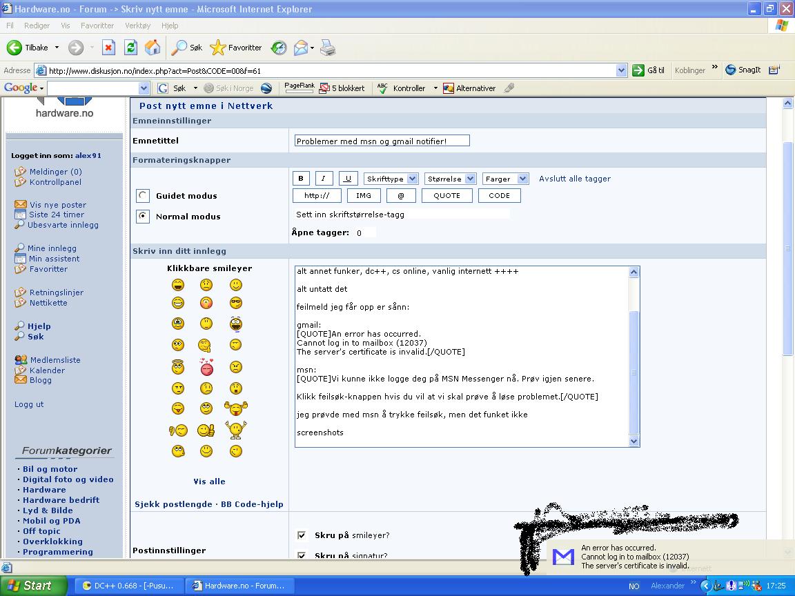Open Søk magnifier in IE toolbar
The image size is (795, 596).
179,48
